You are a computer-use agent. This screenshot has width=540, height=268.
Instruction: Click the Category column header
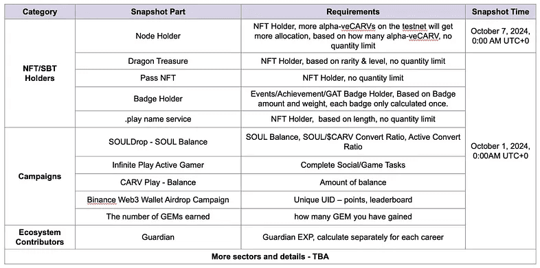(x=40, y=12)
